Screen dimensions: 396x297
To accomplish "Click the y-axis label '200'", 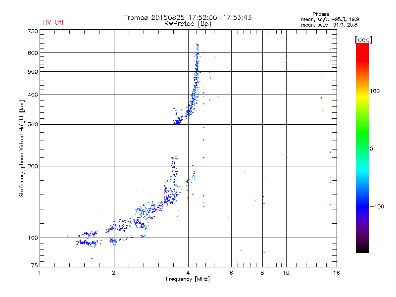I will point(33,166).
